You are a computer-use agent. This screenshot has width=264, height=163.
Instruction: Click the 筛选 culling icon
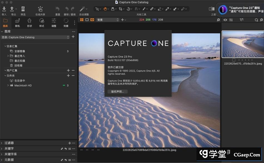[23, 9]
